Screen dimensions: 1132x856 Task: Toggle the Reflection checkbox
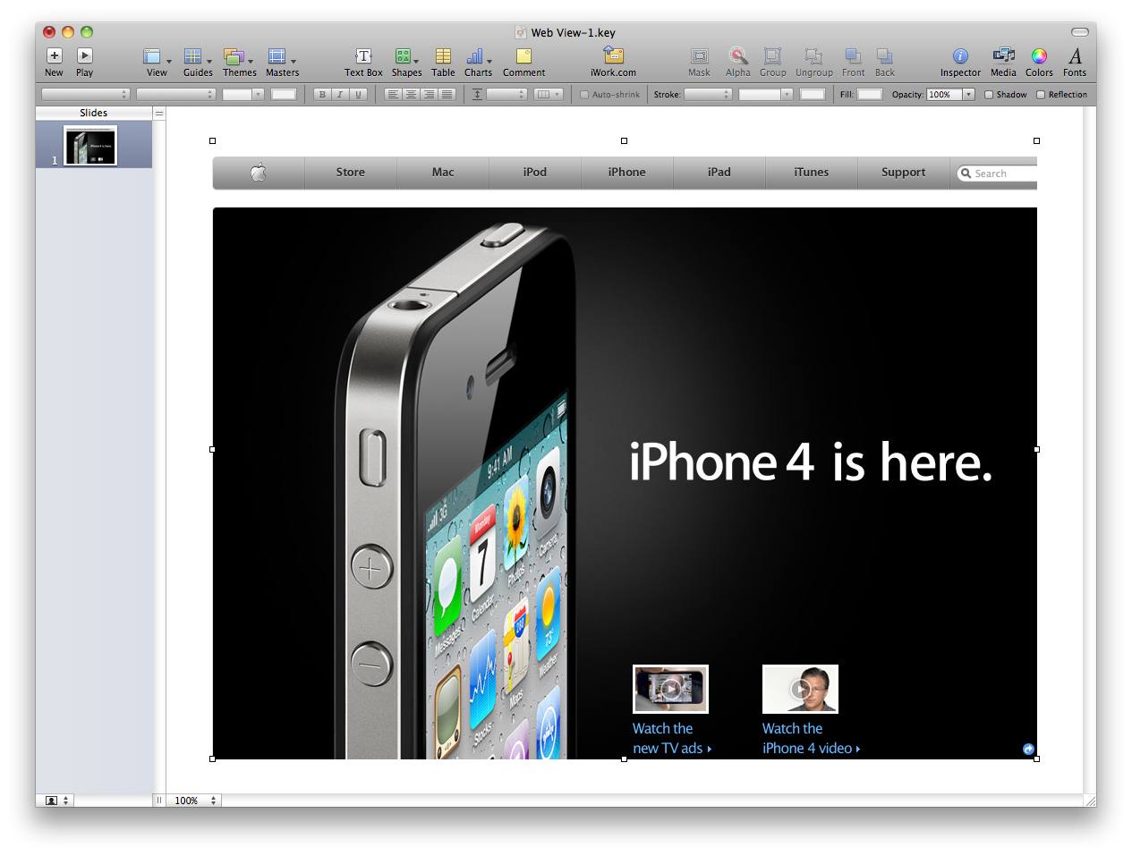tap(1041, 95)
